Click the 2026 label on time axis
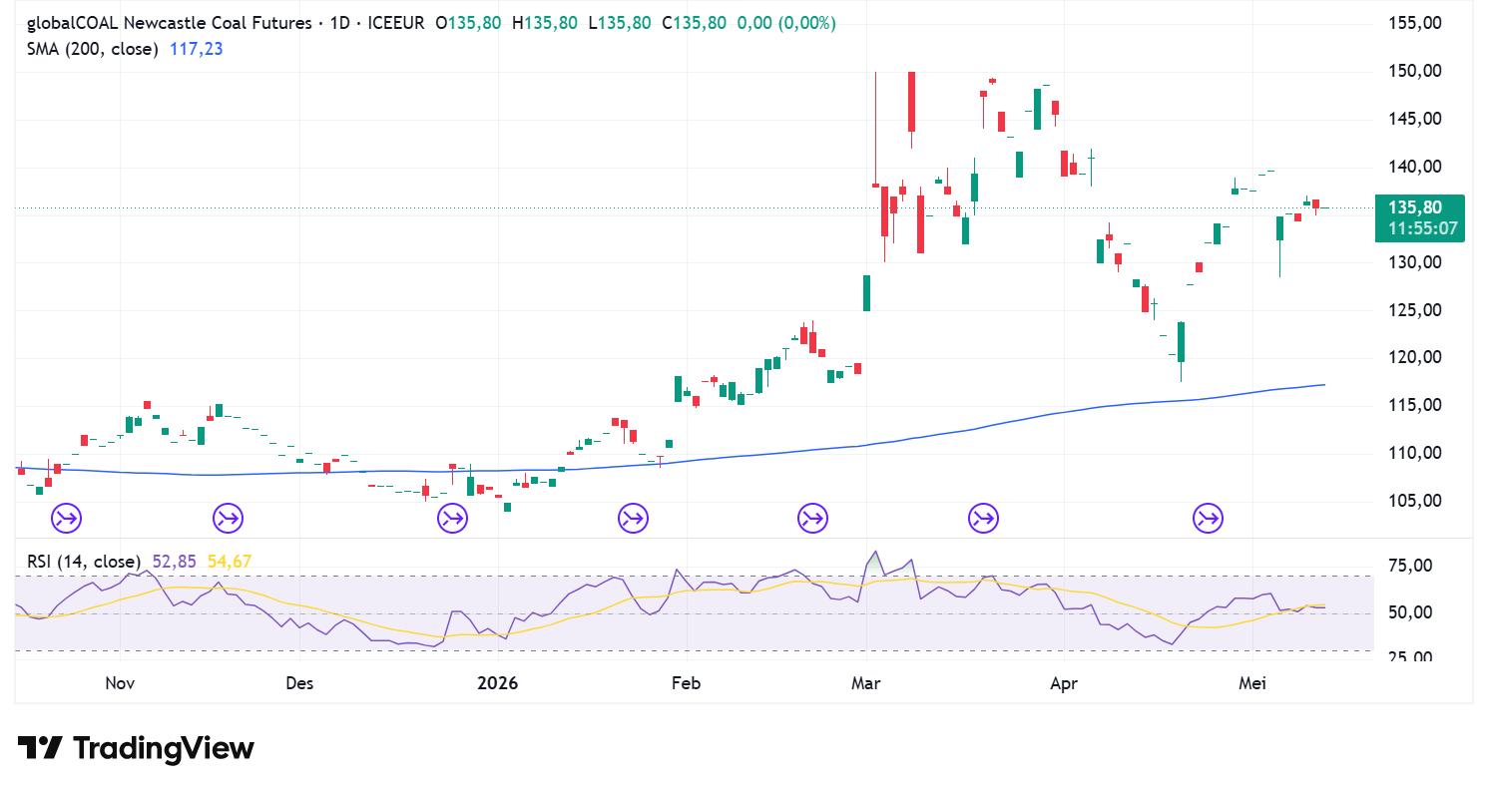The image size is (1488, 793). coord(498,683)
